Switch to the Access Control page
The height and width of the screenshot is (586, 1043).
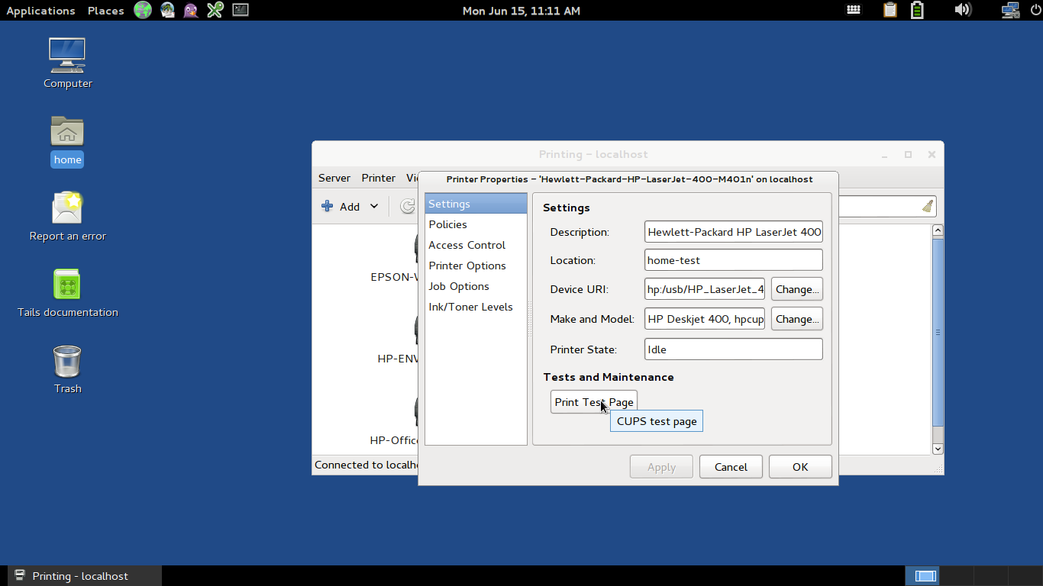tap(476, 245)
